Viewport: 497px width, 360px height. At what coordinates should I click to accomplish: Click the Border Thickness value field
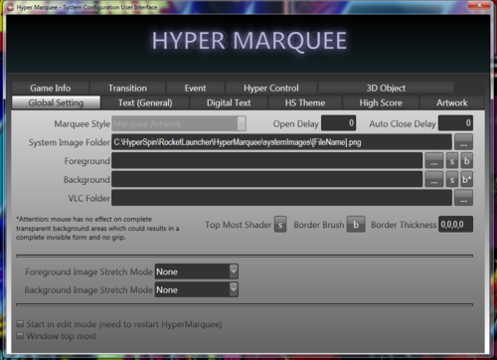coord(455,225)
